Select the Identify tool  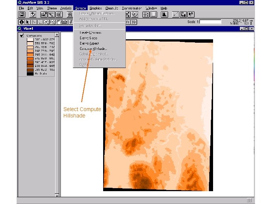[22, 22]
